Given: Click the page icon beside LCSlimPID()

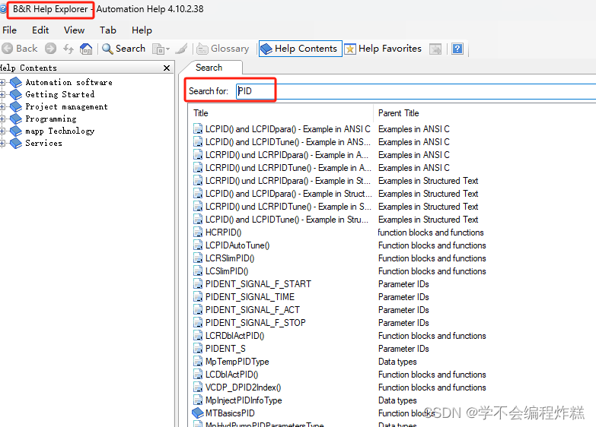Looking at the screenshot, I should [x=198, y=270].
